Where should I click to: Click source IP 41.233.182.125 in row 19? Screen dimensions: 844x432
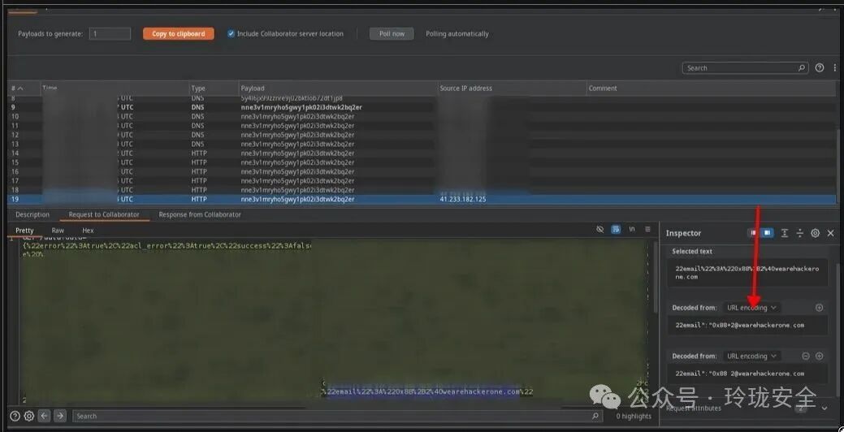tap(464, 199)
